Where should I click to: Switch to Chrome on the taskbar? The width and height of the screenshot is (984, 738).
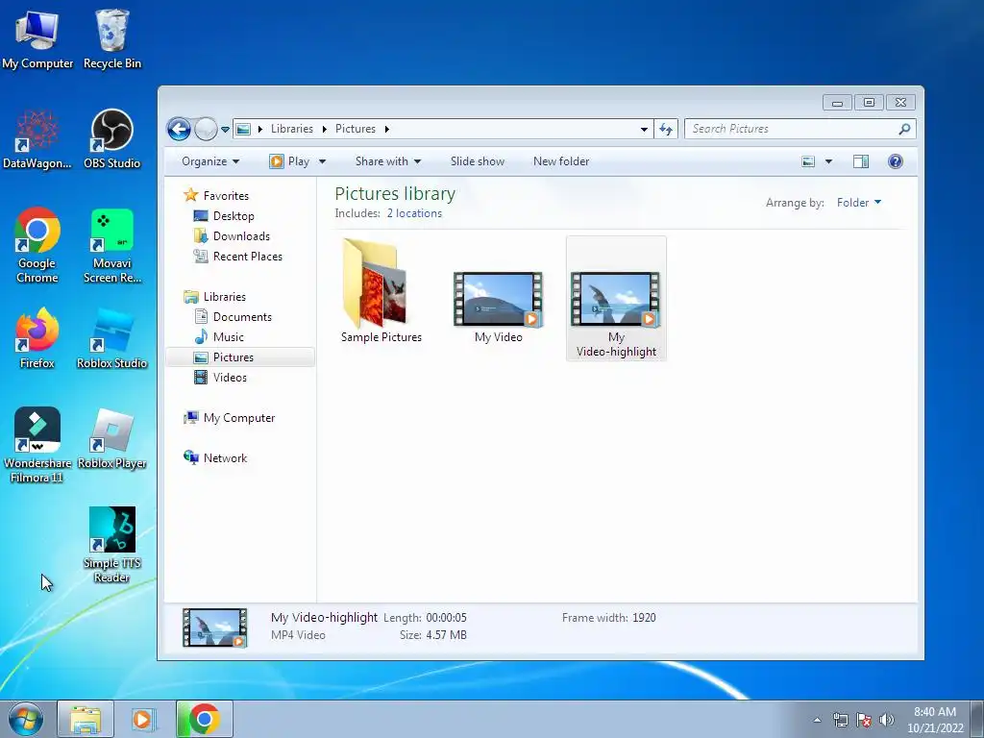pos(204,719)
